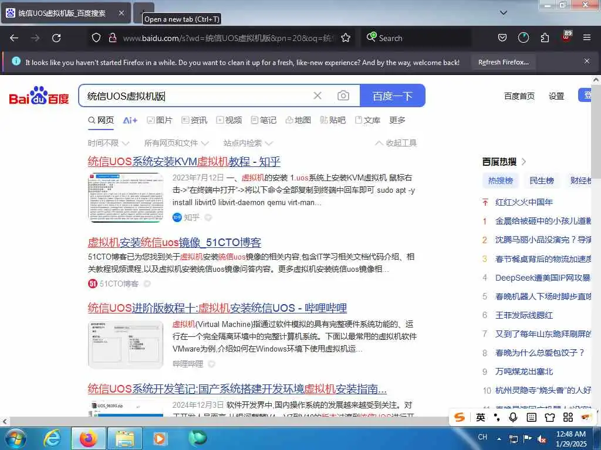
Task: Click the circular profile icon in toolbar
Action: click(x=523, y=37)
